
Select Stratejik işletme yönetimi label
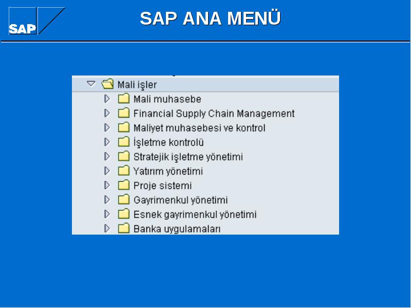click(x=188, y=157)
